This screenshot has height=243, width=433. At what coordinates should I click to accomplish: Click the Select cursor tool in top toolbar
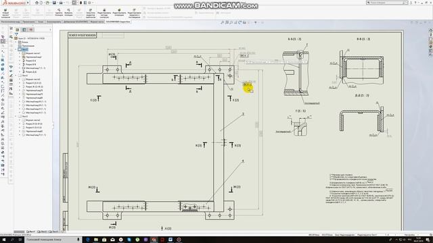click(x=74, y=3)
